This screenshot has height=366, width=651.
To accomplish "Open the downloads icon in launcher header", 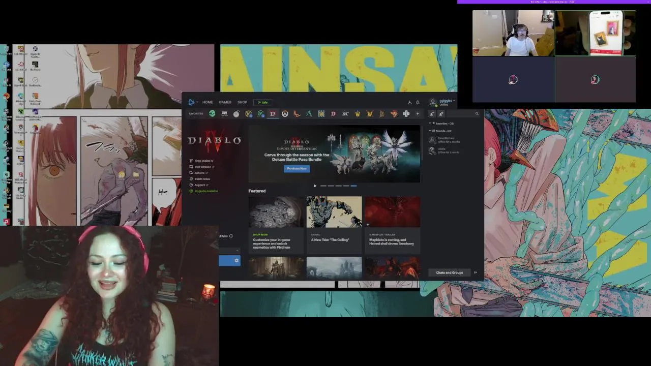I will [x=409, y=102].
